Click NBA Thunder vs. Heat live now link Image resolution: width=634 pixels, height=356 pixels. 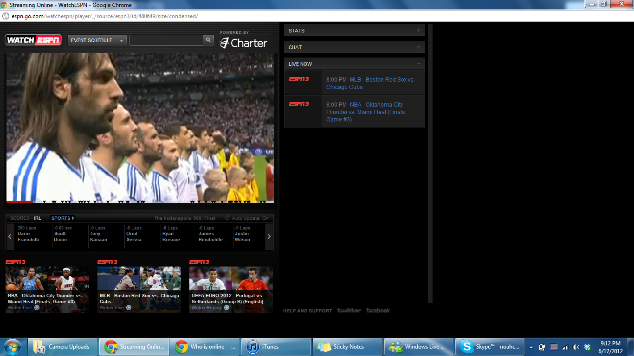click(366, 112)
